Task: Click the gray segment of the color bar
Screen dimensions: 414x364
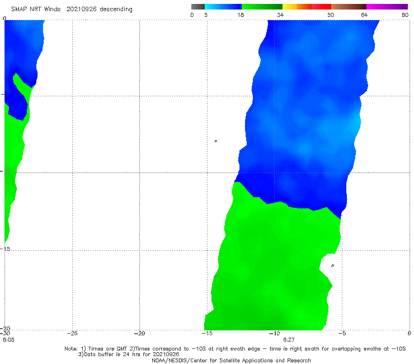Action: tap(197, 7)
